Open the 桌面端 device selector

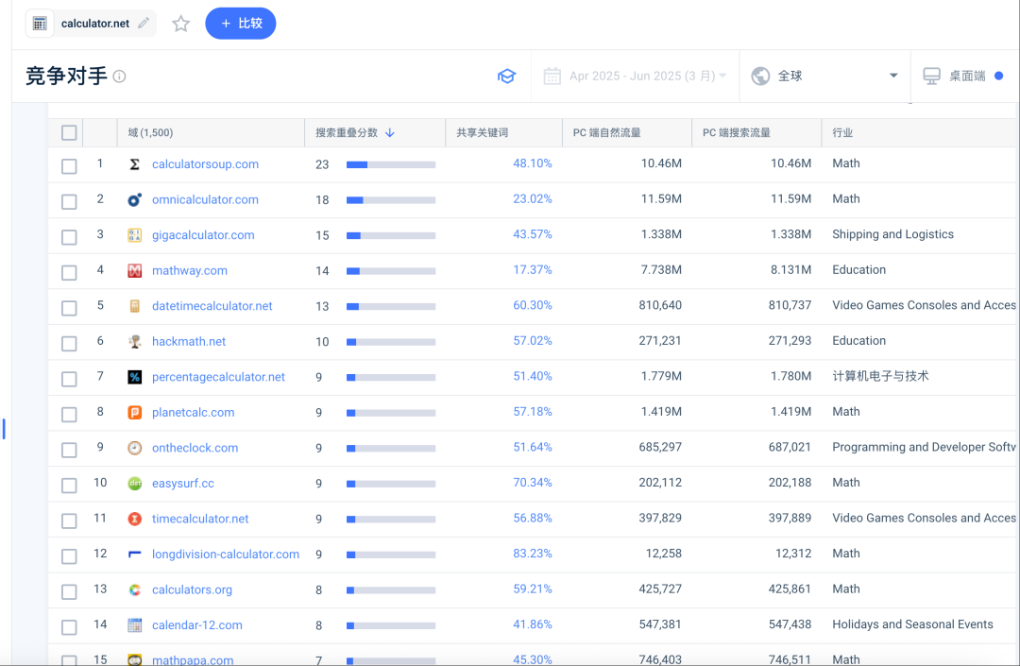961,77
